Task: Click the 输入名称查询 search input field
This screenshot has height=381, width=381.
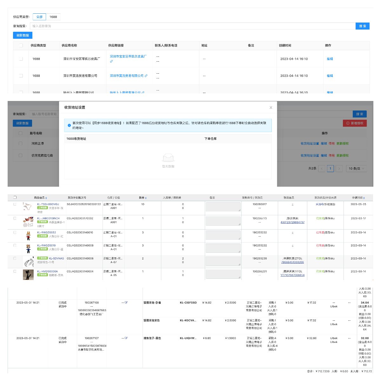Action: click(192, 26)
